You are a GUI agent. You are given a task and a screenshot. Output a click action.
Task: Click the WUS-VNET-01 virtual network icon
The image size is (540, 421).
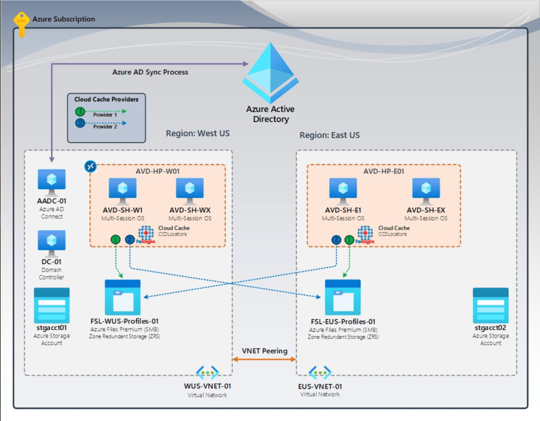pos(207,373)
